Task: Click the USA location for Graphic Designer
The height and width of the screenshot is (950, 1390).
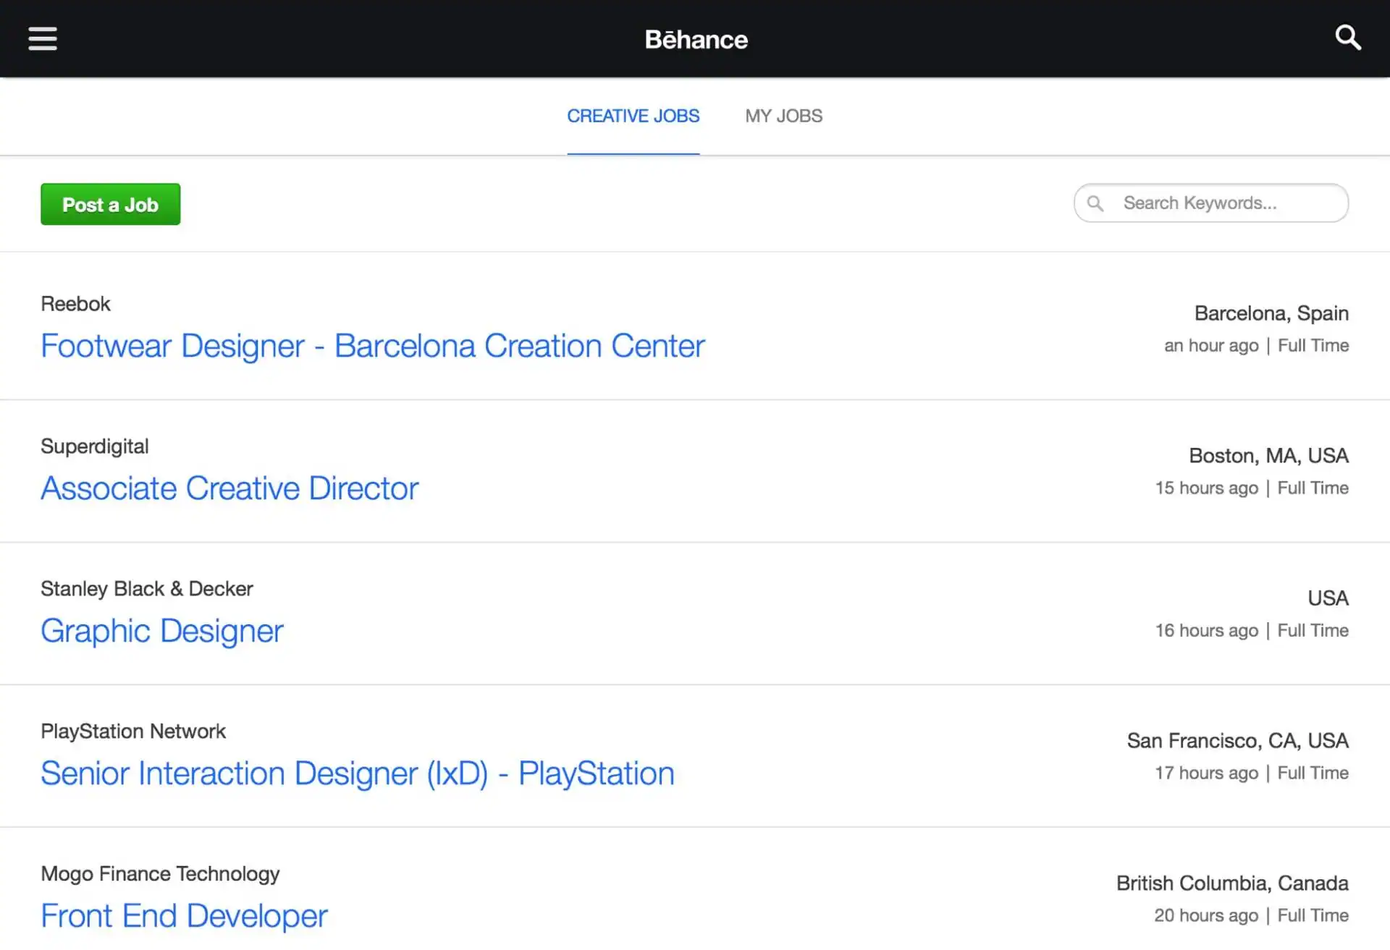Action: [1328, 598]
